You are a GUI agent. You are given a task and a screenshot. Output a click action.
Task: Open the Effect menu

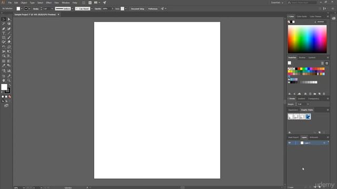coord(49,3)
